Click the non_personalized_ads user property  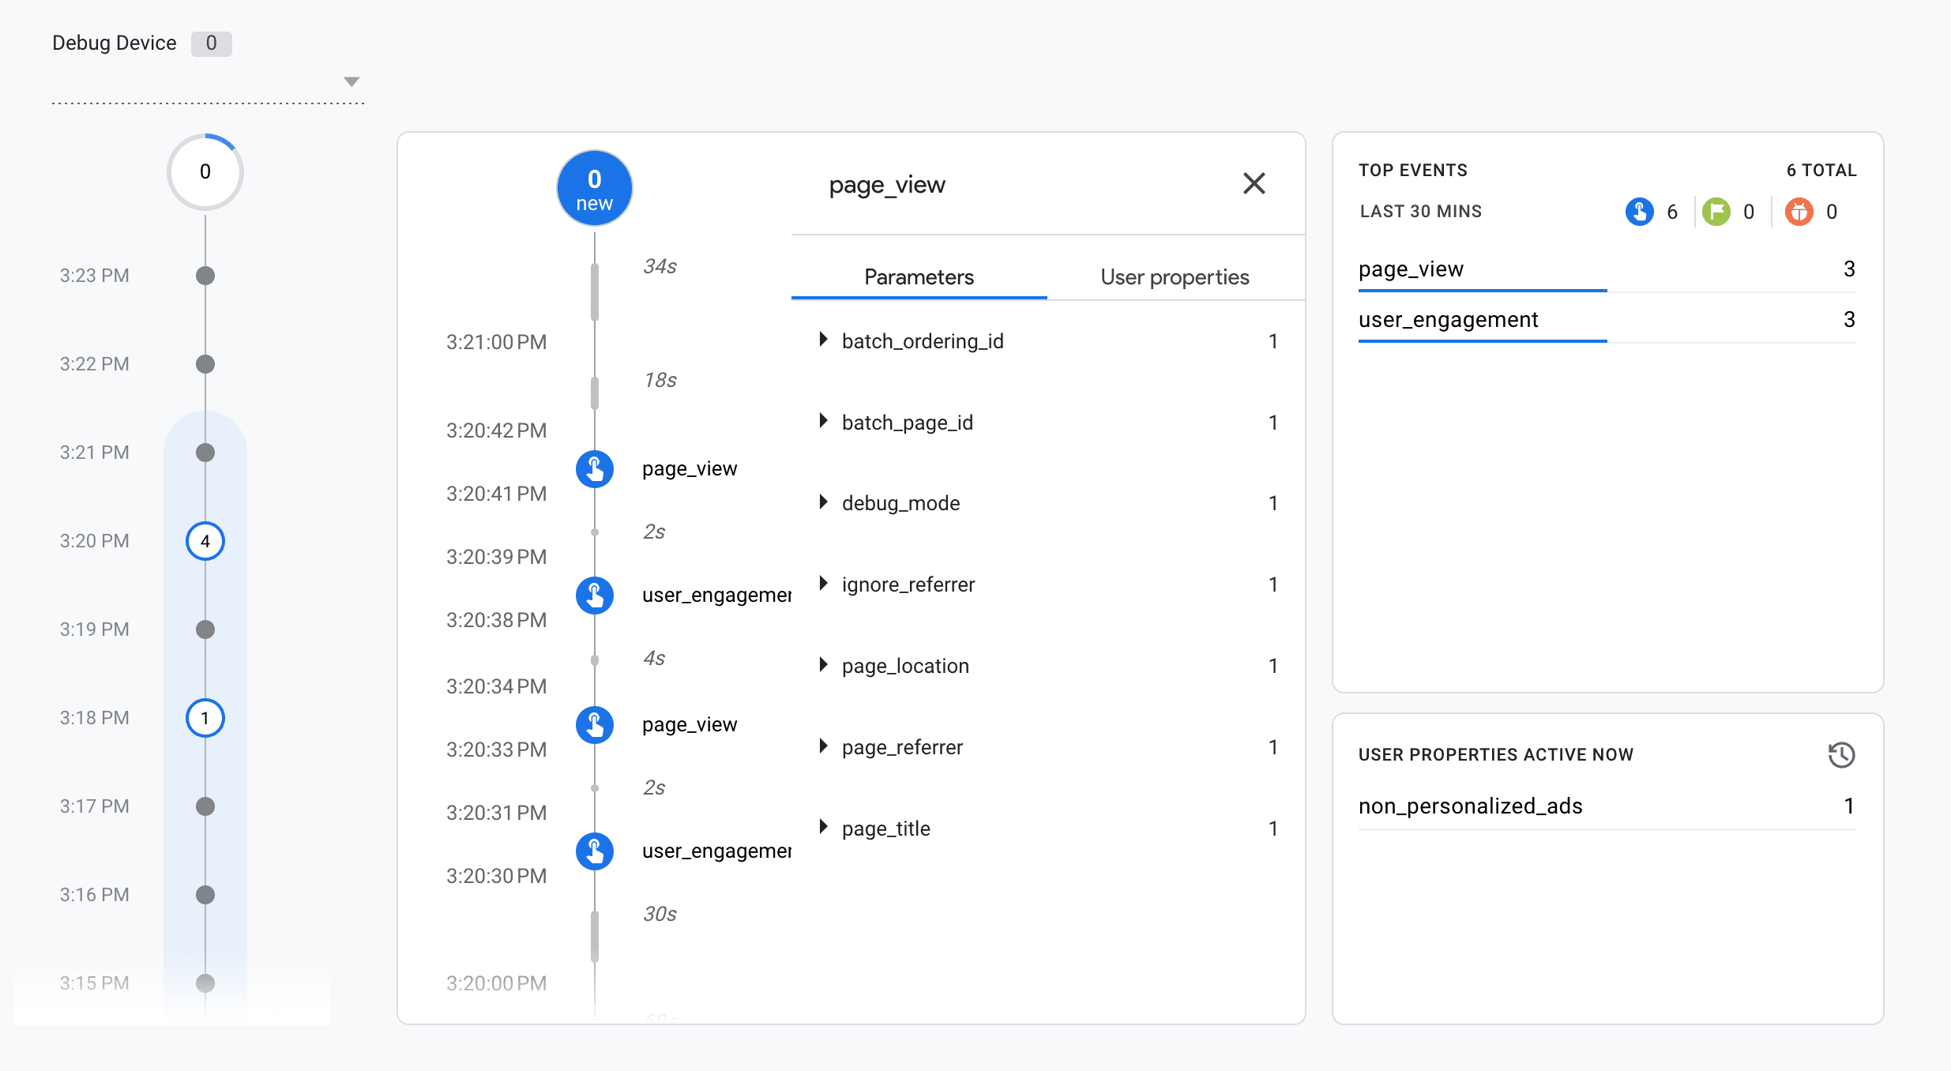click(x=1470, y=806)
